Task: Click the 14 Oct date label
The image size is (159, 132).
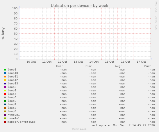Action: point(94,62)
